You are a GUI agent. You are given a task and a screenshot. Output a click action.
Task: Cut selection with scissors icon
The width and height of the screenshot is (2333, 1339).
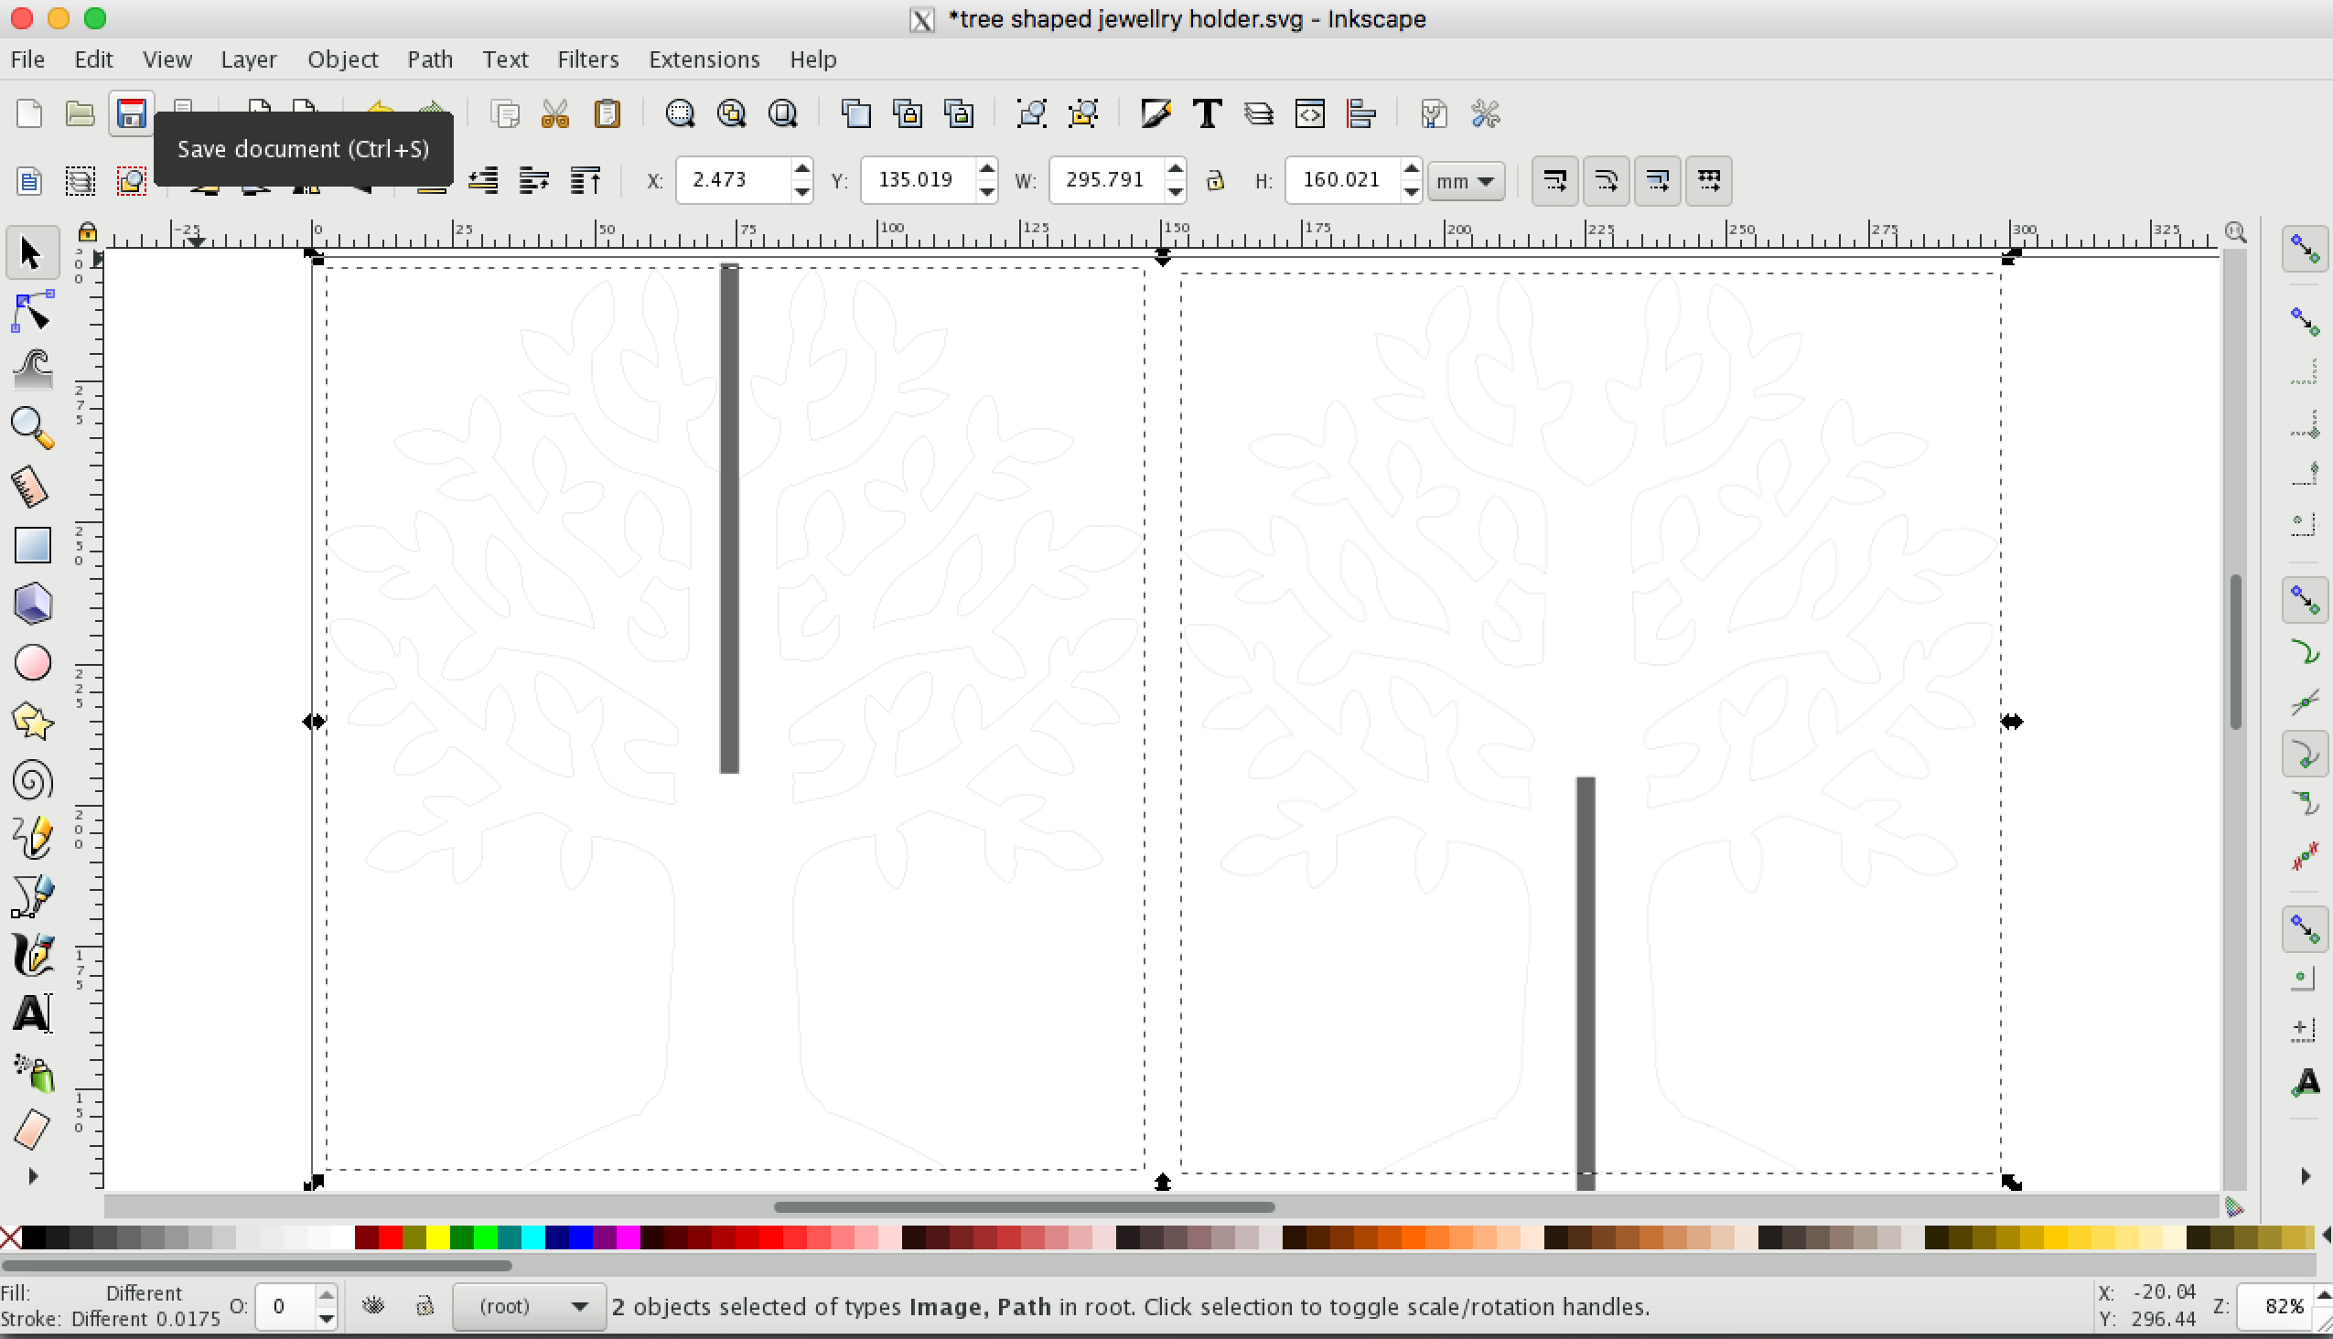coord(555,114)
